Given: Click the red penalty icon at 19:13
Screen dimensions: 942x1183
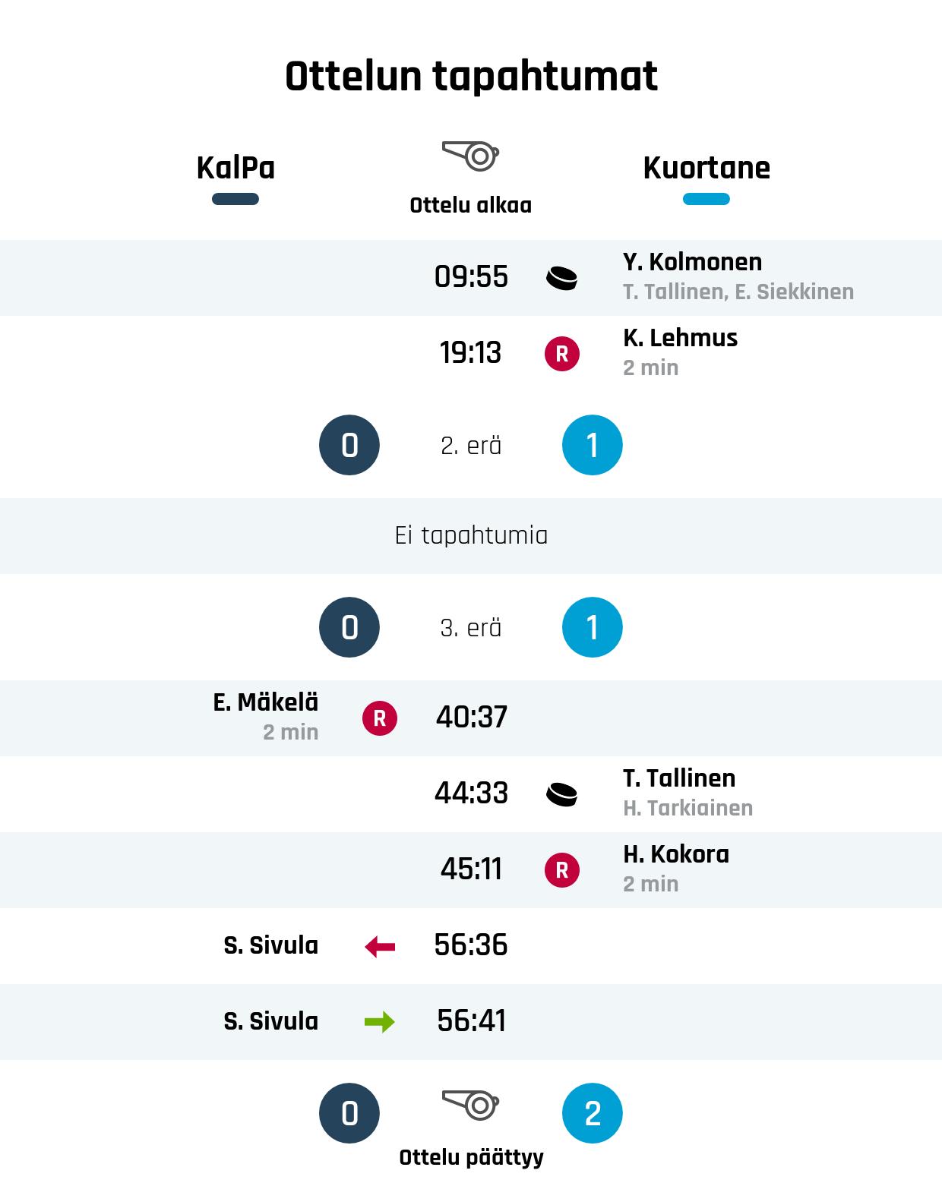Looking at the screenshot, I should (561, 354).
